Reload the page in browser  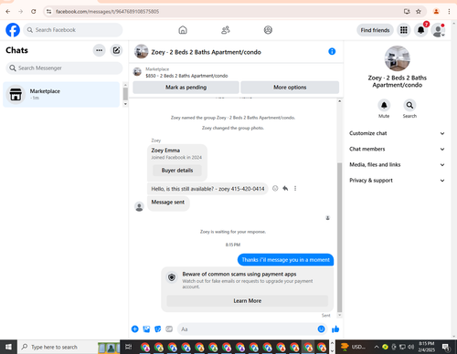(x=33, y=12)
